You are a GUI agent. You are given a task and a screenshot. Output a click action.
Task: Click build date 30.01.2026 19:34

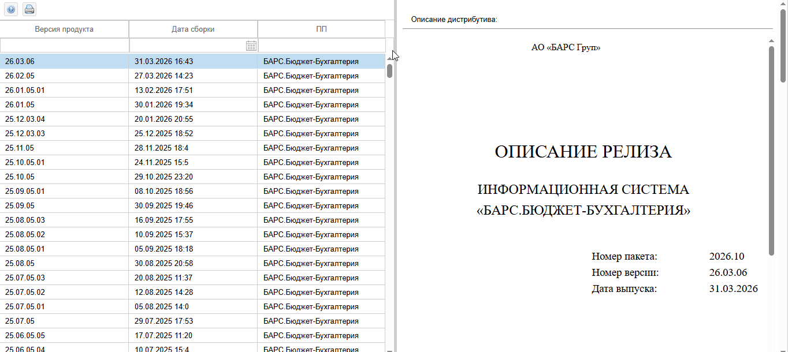tap(163, 104)
